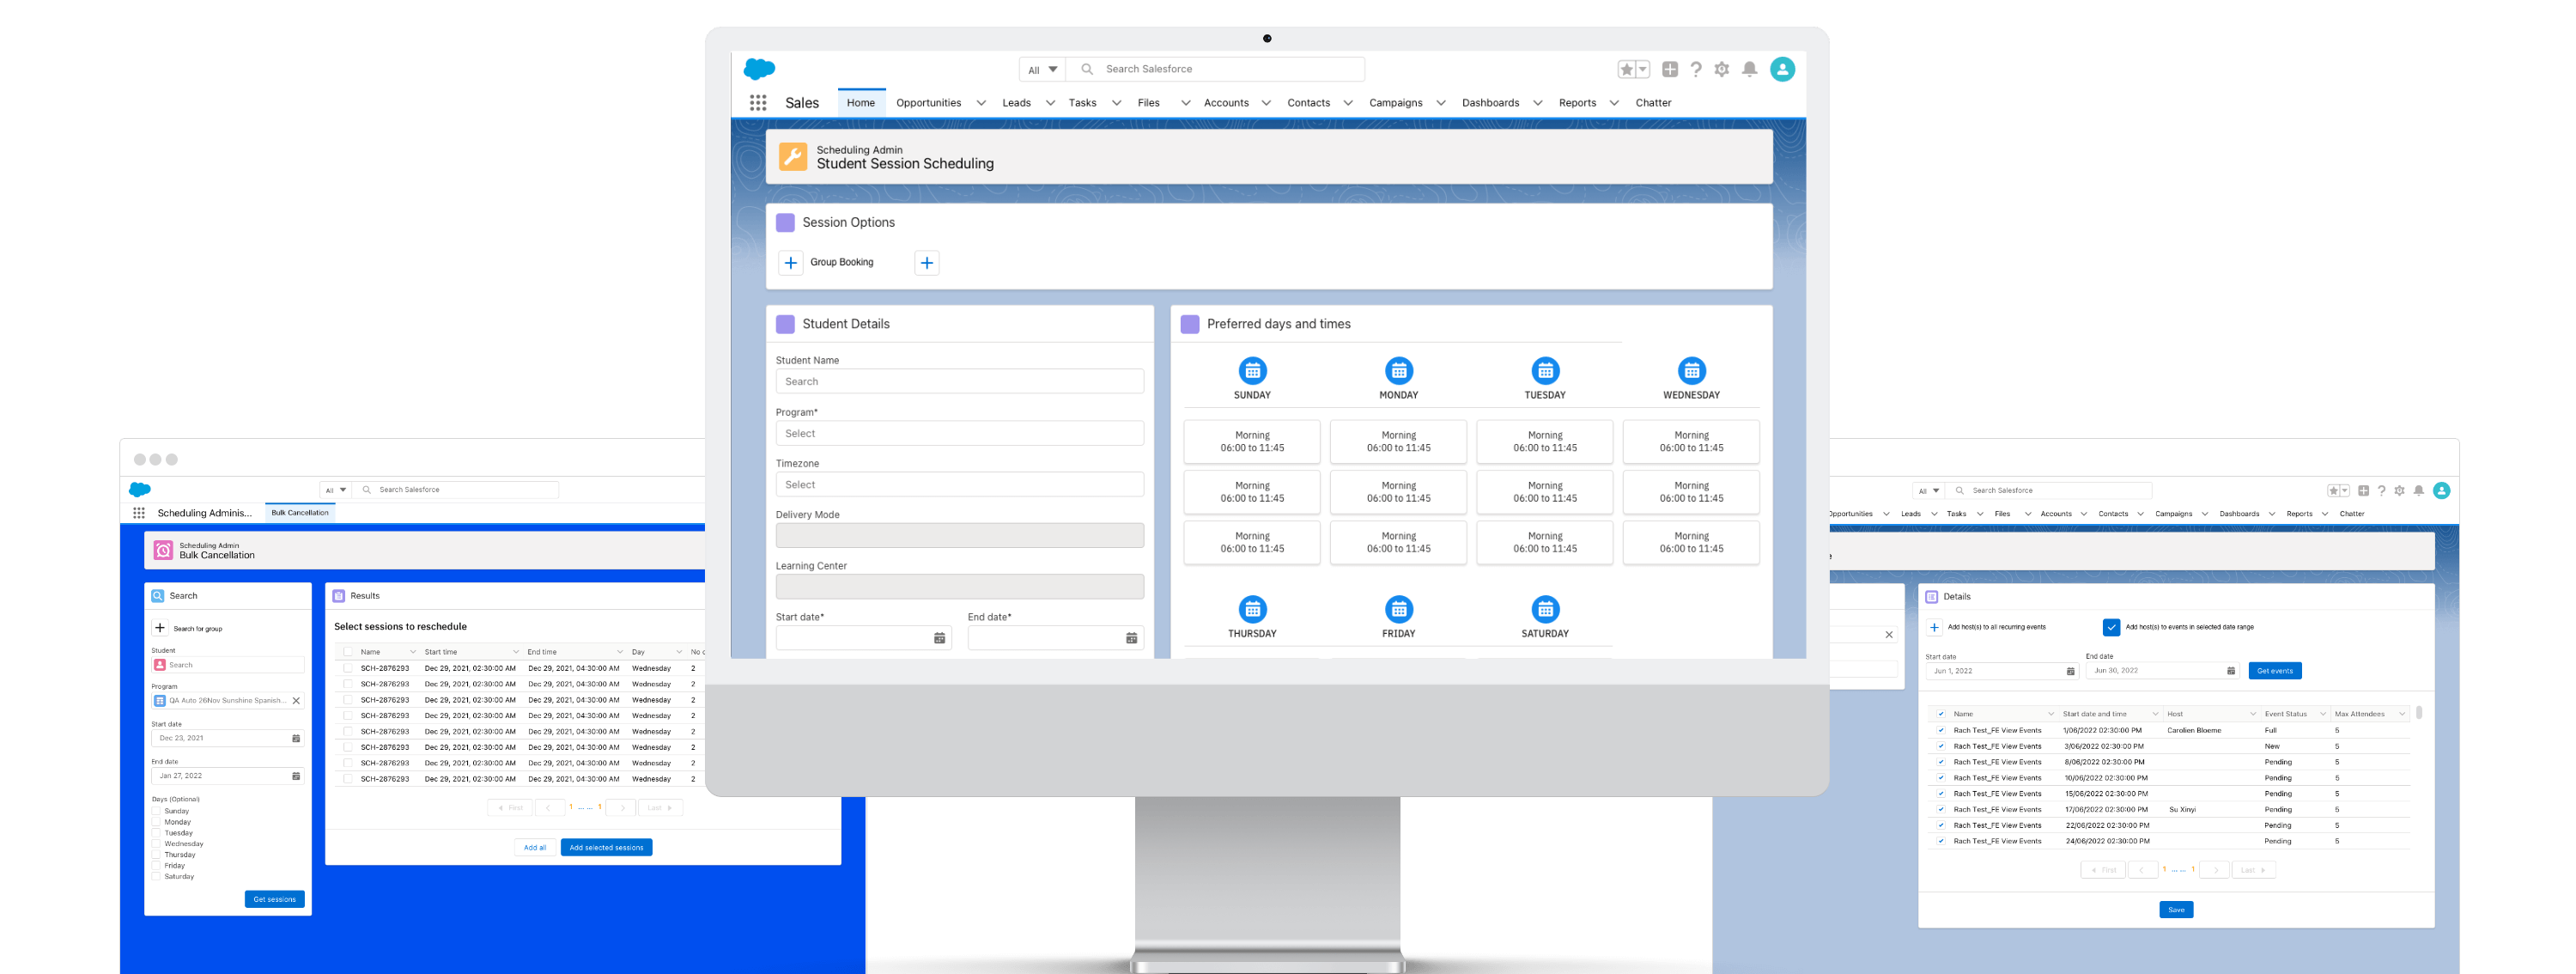2576x974 pixels.
Task: Expand Accounts chevron in center screen nav
Action: 1266,103
